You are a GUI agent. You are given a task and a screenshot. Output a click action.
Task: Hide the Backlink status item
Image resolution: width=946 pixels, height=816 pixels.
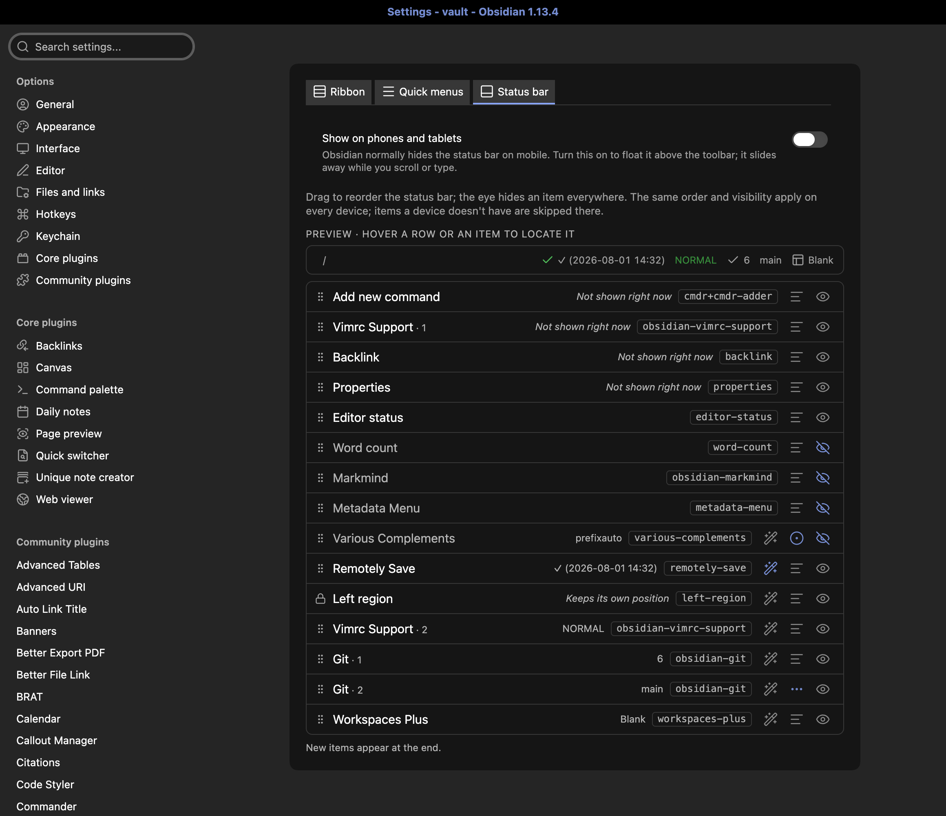pyautogui.click(x=822, y=357)
